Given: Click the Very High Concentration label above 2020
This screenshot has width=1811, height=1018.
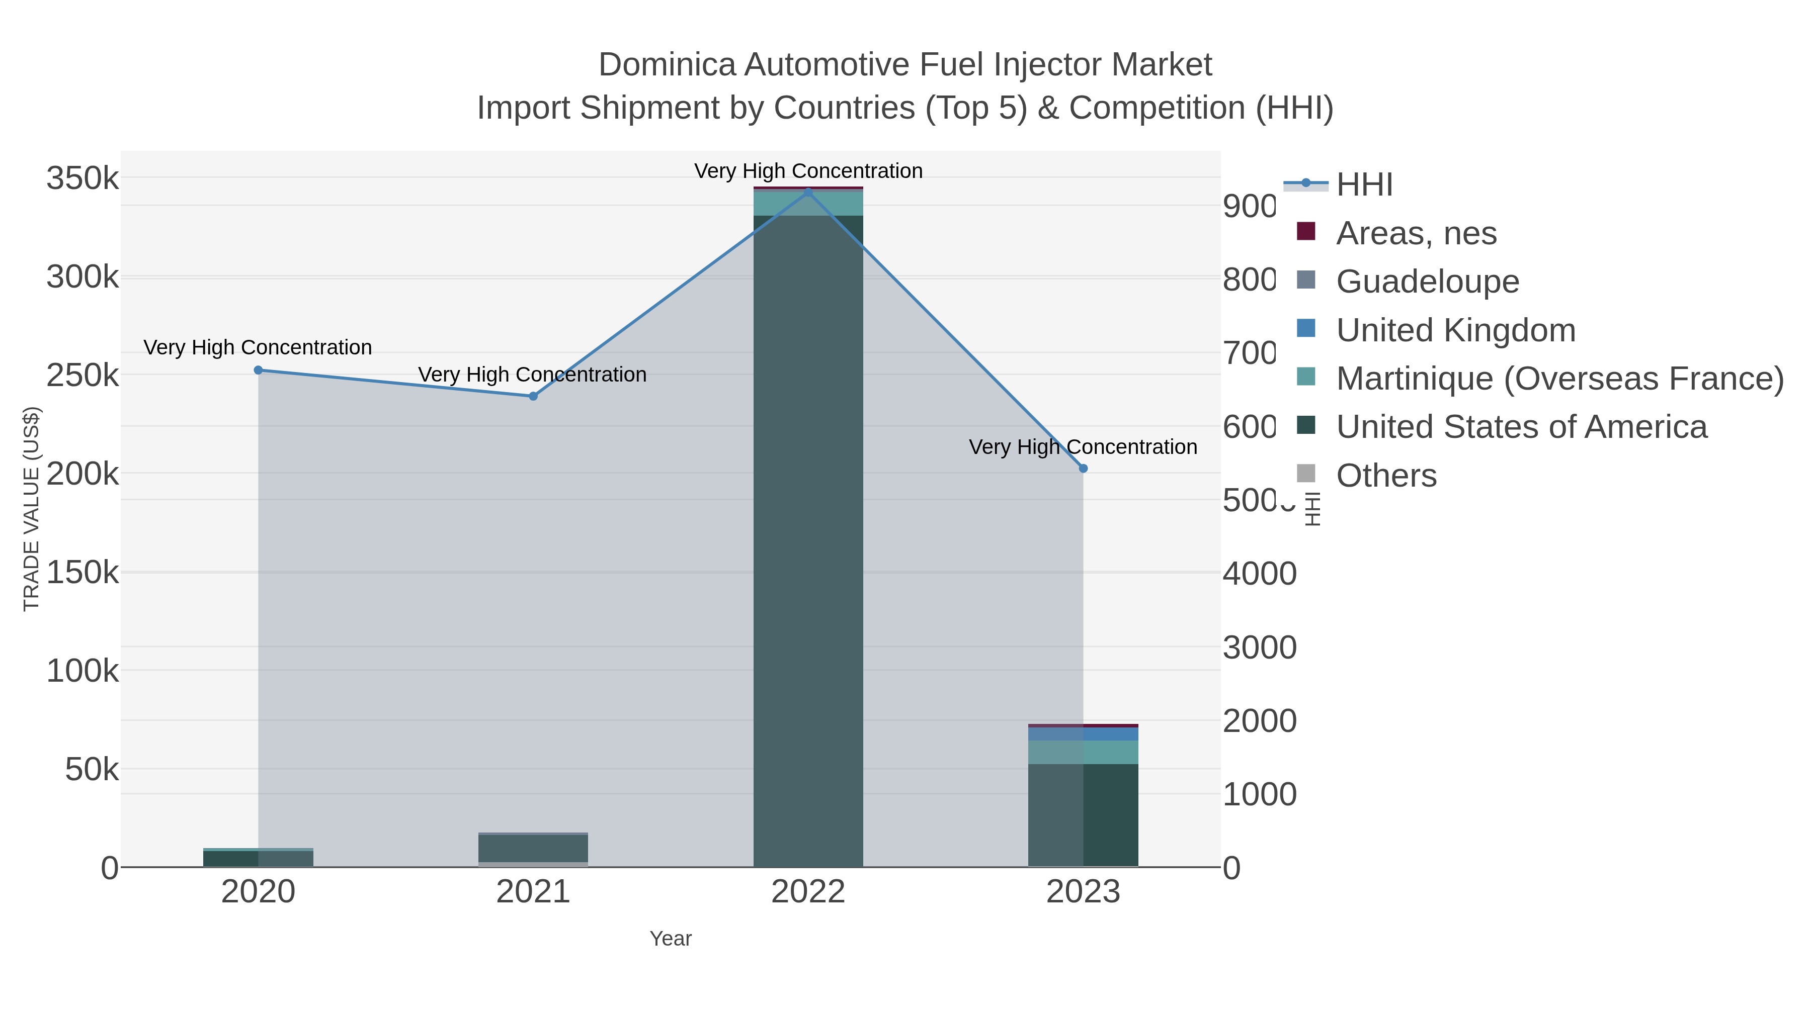Looking at the screenshot, I should 258,347.
